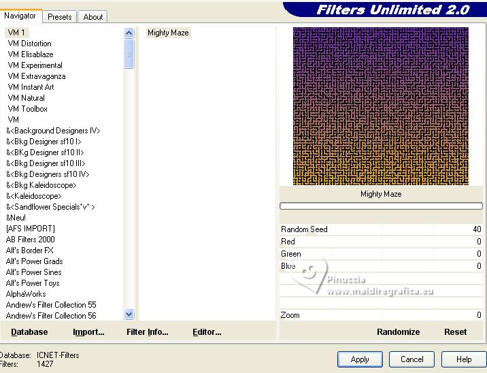Switch to the Navigator tab

click(x=20, y=16)
